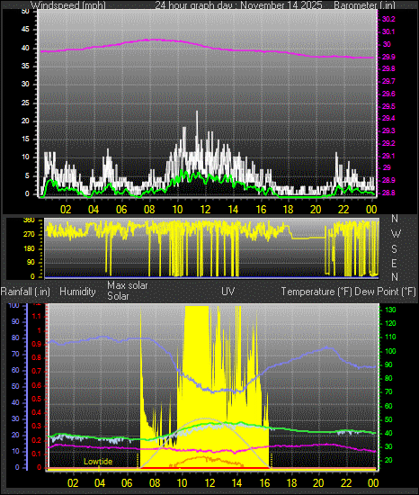Click '14' on the solar chart time axis

(x=236, y=483)
